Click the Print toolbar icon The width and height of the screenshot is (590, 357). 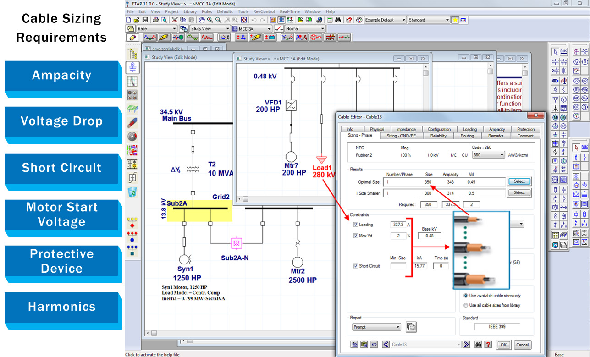click(x=156, y=20)
